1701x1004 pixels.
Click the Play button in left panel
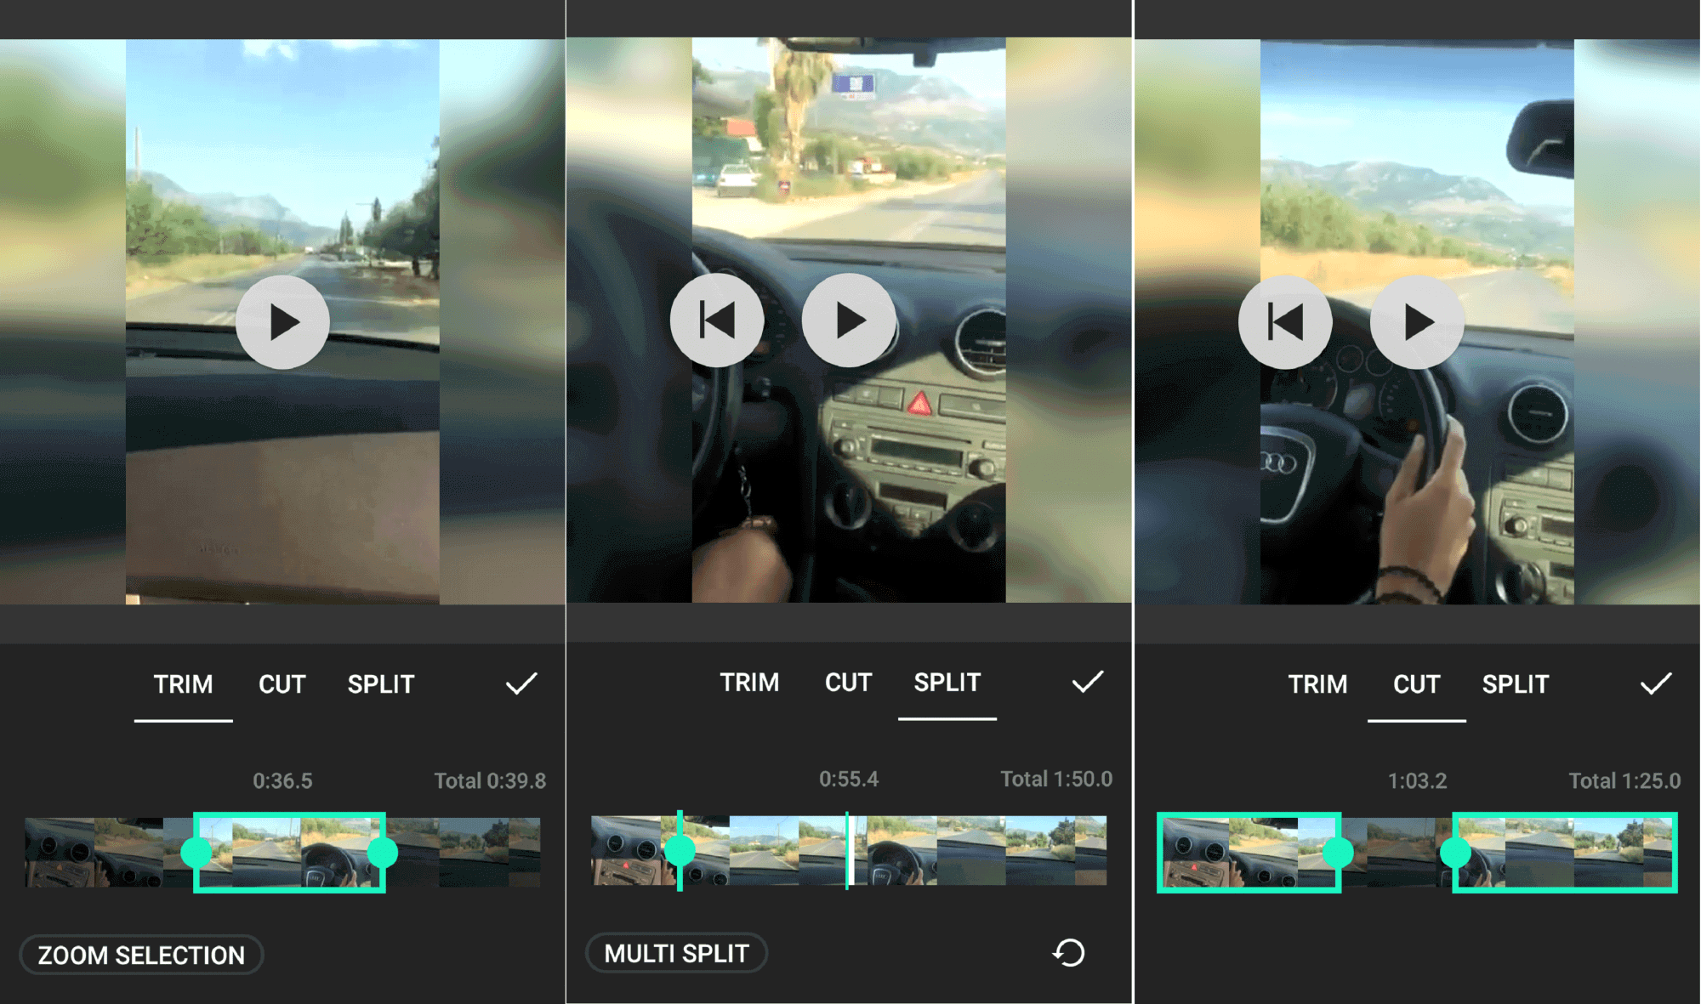283,321
